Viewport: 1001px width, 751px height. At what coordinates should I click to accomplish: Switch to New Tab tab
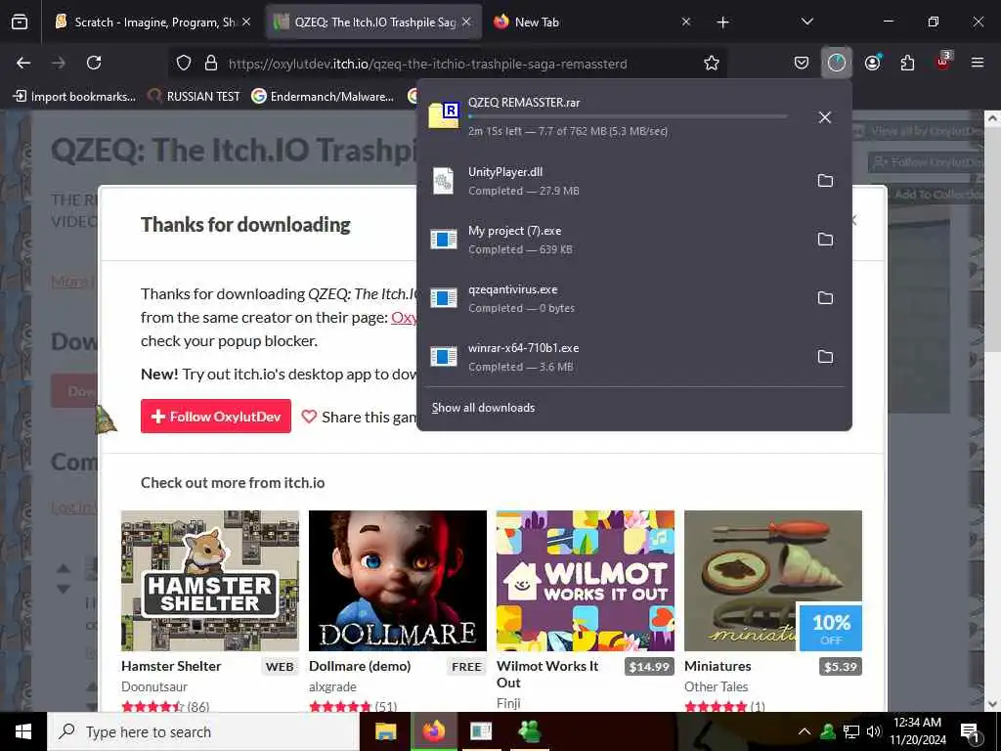590,22
